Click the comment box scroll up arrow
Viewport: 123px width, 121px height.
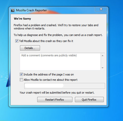pyautogui.click(x=102, y=56)
